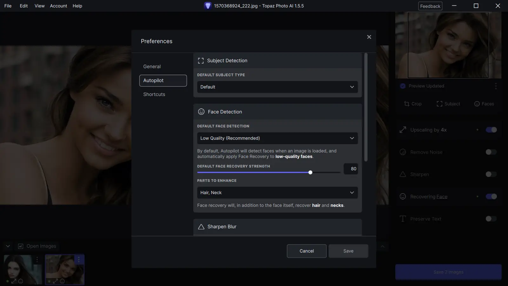This screenshot has height=286, width=508.
Task: Click the Sharpen Blur section header text
Action: tap(222, 227)
